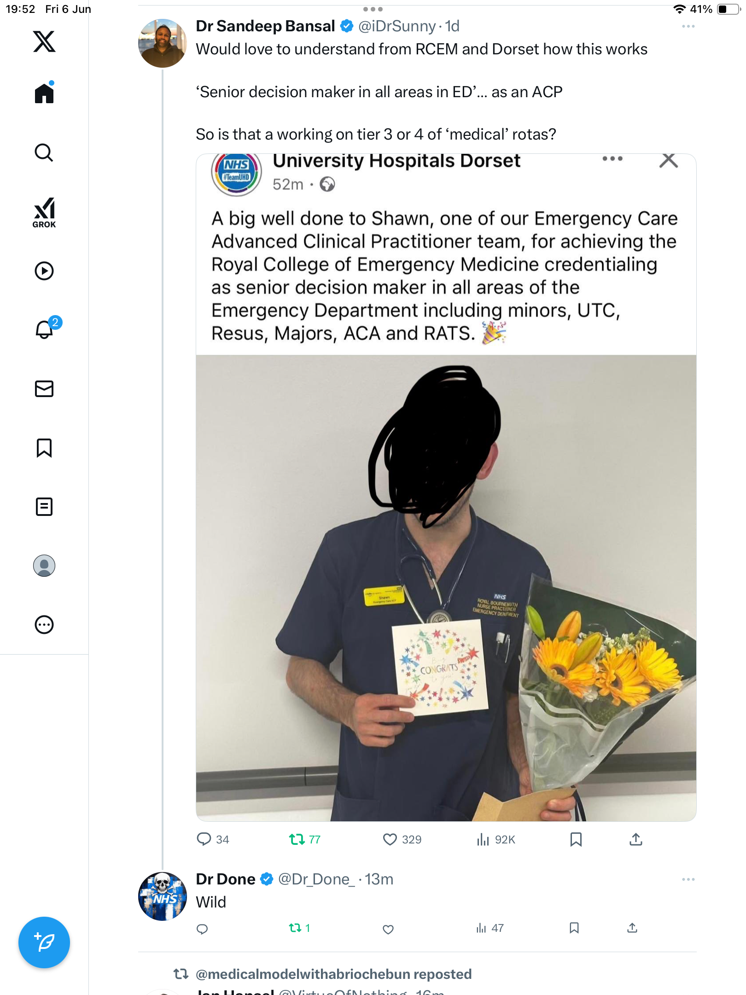
Task: View analytics for the 92K views post
Action: point(496,839)
